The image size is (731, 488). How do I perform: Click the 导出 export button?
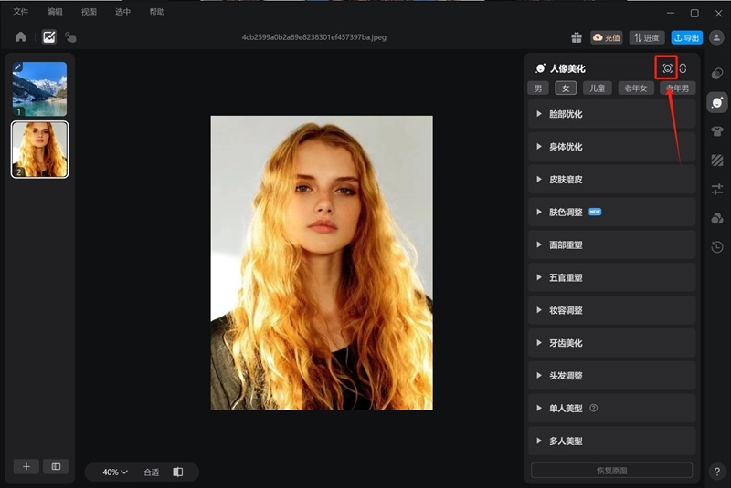pyautogui.click(x=687, y=37)
